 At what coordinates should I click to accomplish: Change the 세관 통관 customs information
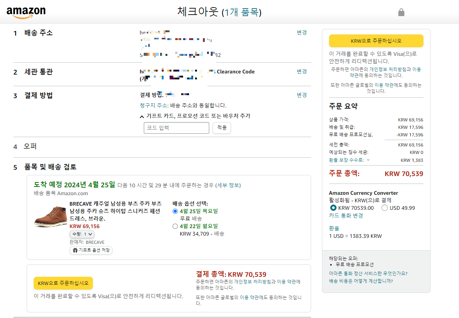tap(302, 71)
